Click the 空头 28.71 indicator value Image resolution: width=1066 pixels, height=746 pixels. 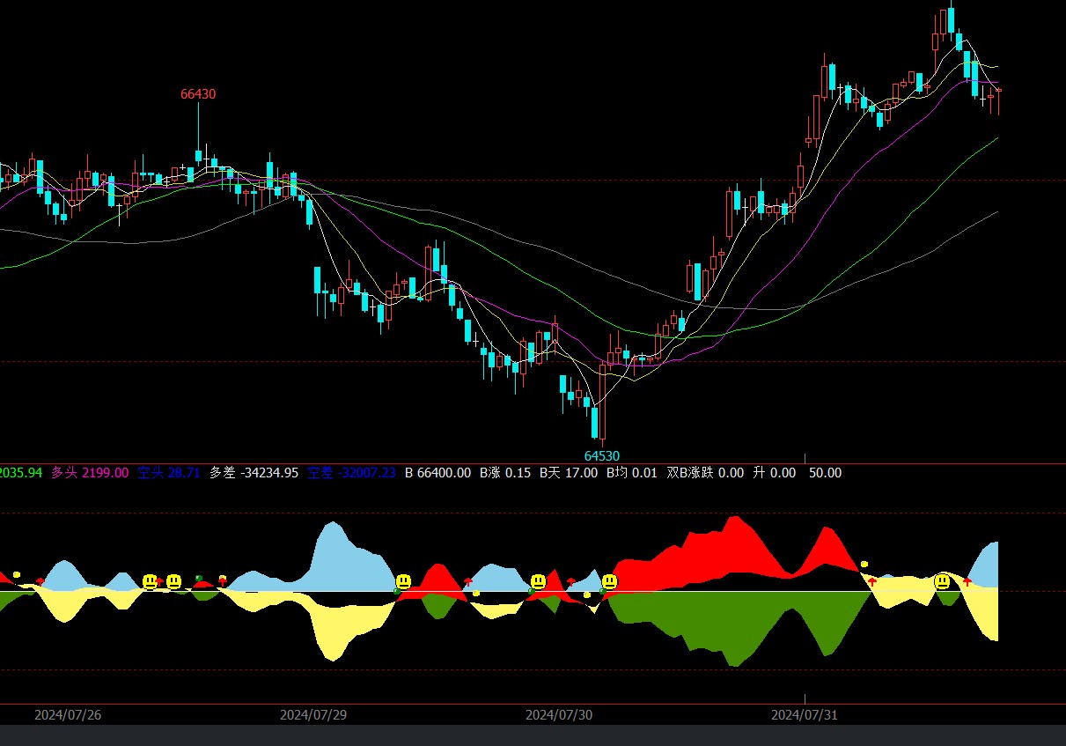(x=169, y=473)
